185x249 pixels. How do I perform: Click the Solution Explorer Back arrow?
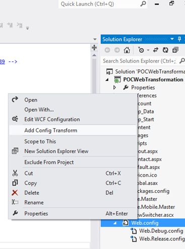tap(107, 50)
